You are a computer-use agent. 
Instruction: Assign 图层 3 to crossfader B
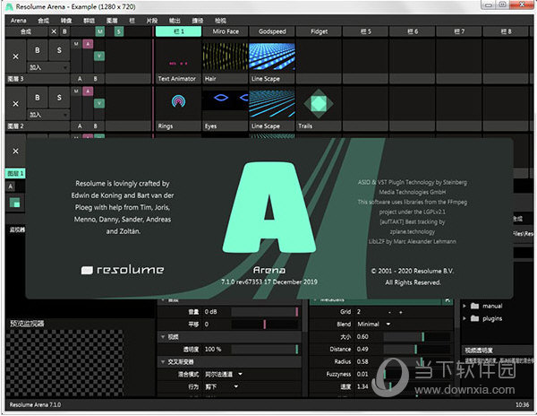point(95,79)
